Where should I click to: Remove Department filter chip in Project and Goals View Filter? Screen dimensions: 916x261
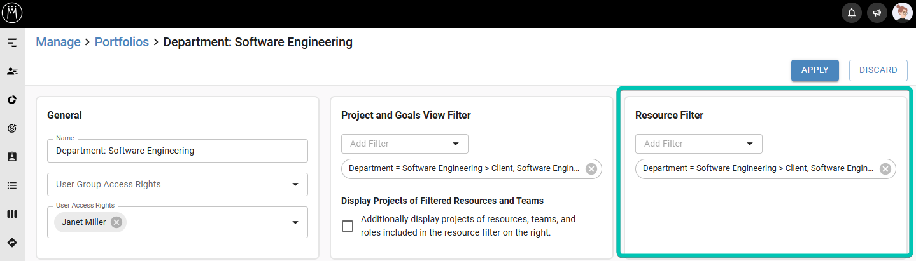pyautogui.click(x=591, y=169)
